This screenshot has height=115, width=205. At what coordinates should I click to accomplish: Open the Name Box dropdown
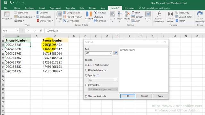coord(18,31)
